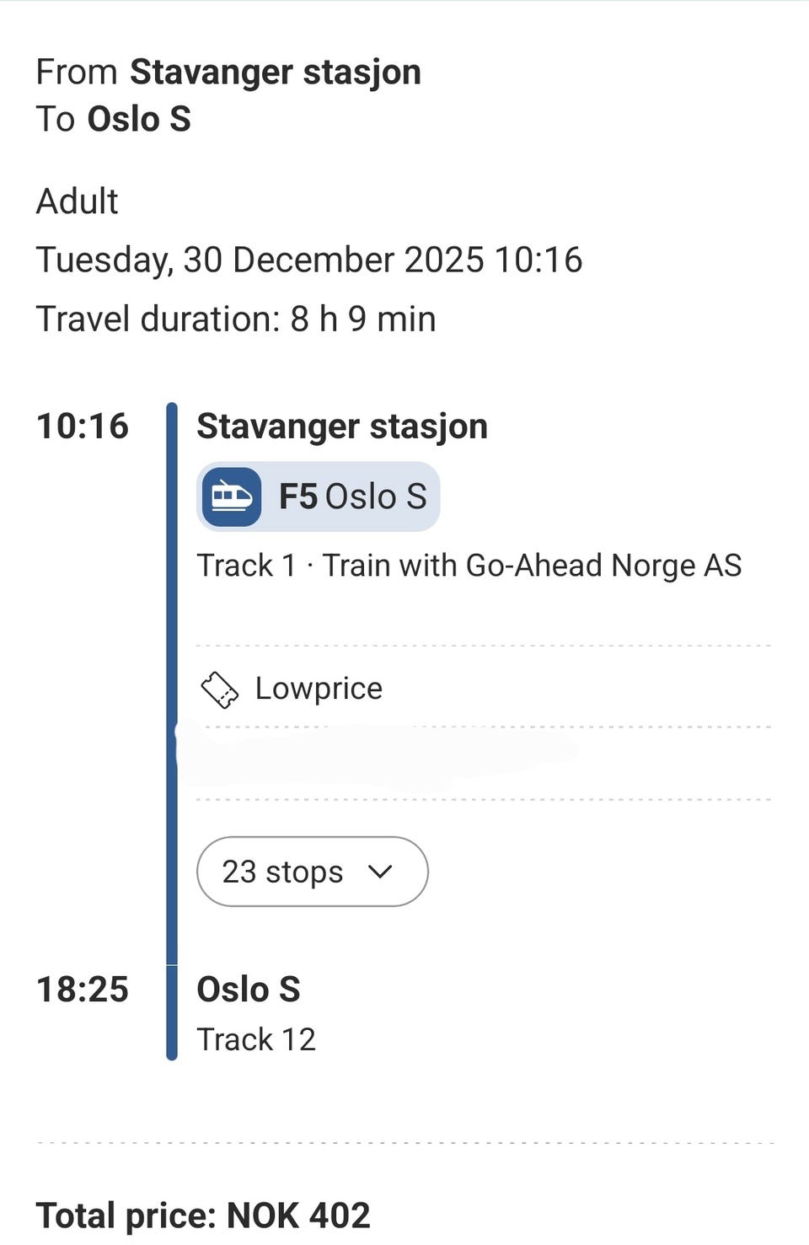Click the 18:25 arrival time
This screenshot has width=809, height=1245.
point(83,990)
